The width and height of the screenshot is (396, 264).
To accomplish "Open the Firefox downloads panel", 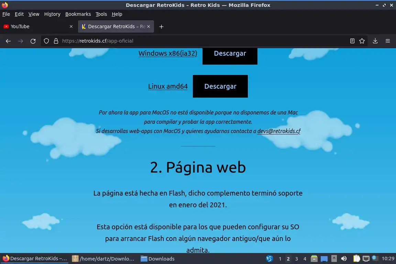I will tap(375, 41).
